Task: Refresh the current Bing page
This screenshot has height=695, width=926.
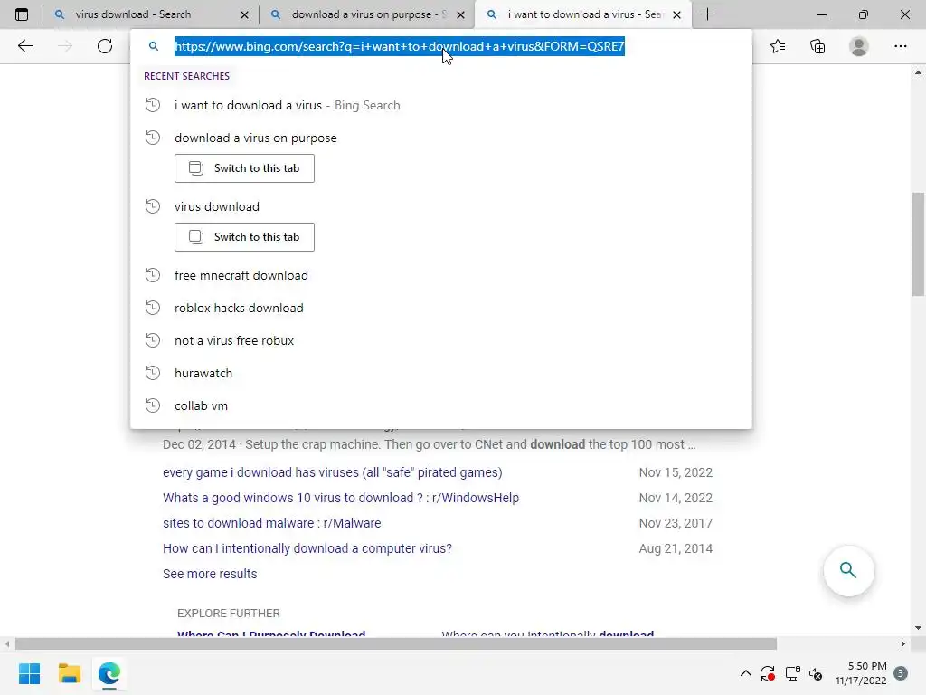Action: [x=105, y=46]
